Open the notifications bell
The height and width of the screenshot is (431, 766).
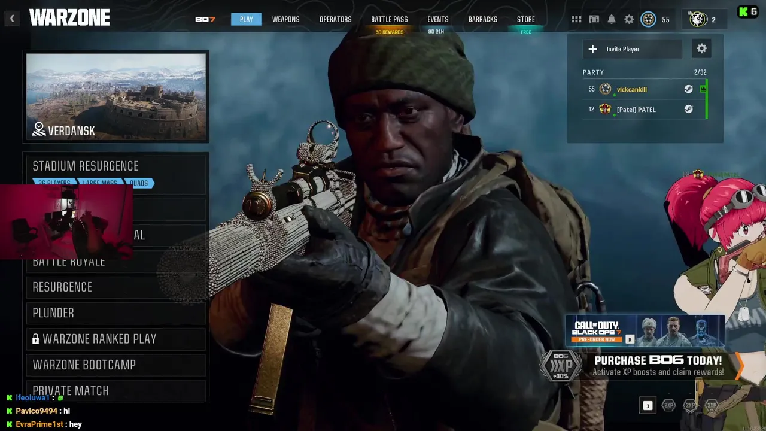[x=612, y=19]
